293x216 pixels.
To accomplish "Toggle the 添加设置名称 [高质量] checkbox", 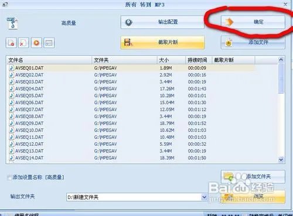I will pyautogui.click(x=9, y=177).
